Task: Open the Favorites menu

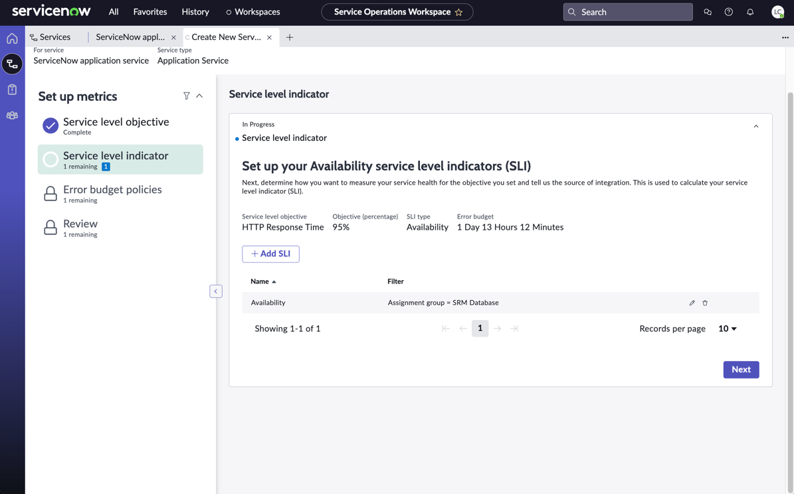Action: tap(150, 12)
